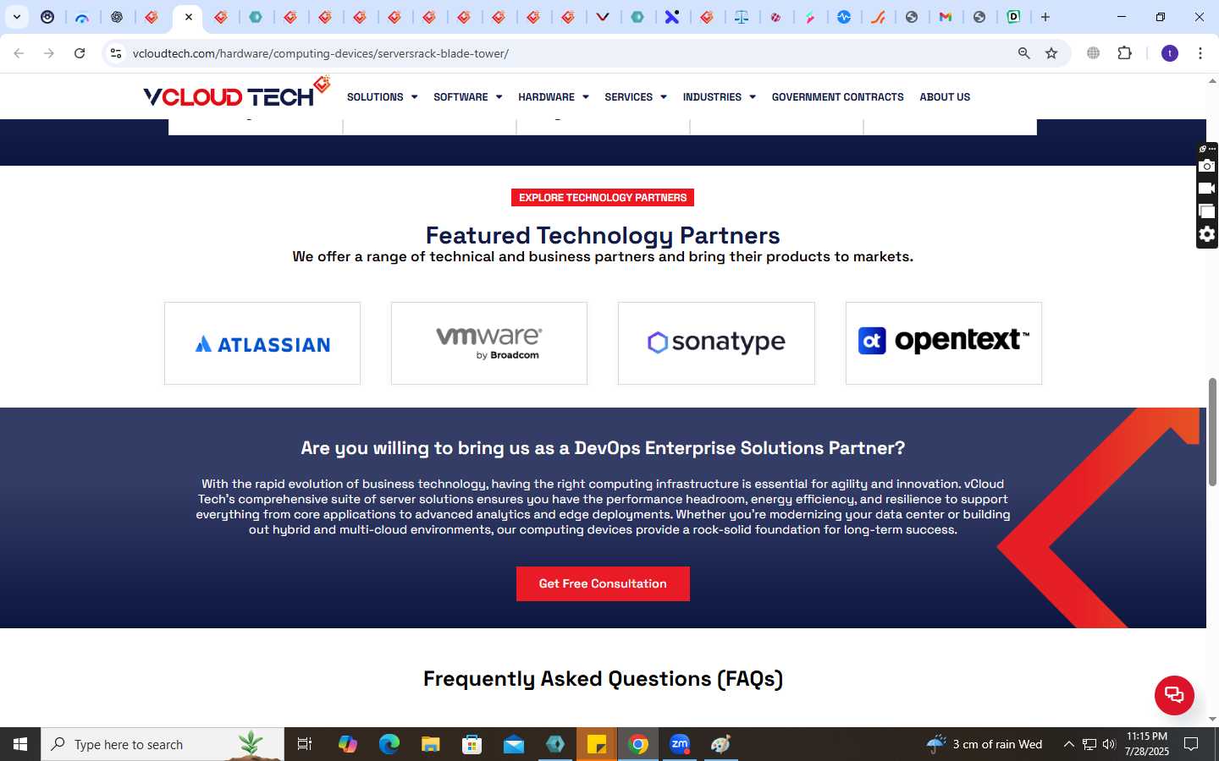Click the scrollbar down arrow
The image size is (1219, 761).
click(x=1212, y=720)
